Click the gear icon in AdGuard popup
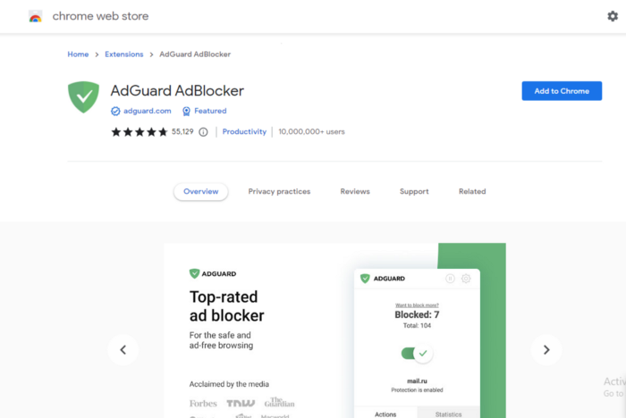This screenshot has width=626, height=418. point(466,279)
